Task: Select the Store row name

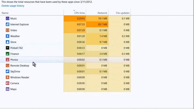Action: pos(13,42)
